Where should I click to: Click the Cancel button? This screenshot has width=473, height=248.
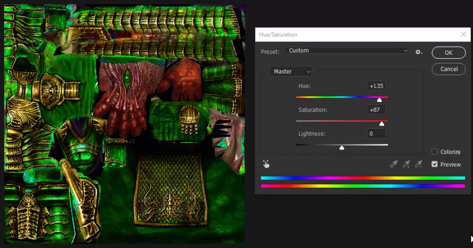pyautogui.click(x=448, y=69)
